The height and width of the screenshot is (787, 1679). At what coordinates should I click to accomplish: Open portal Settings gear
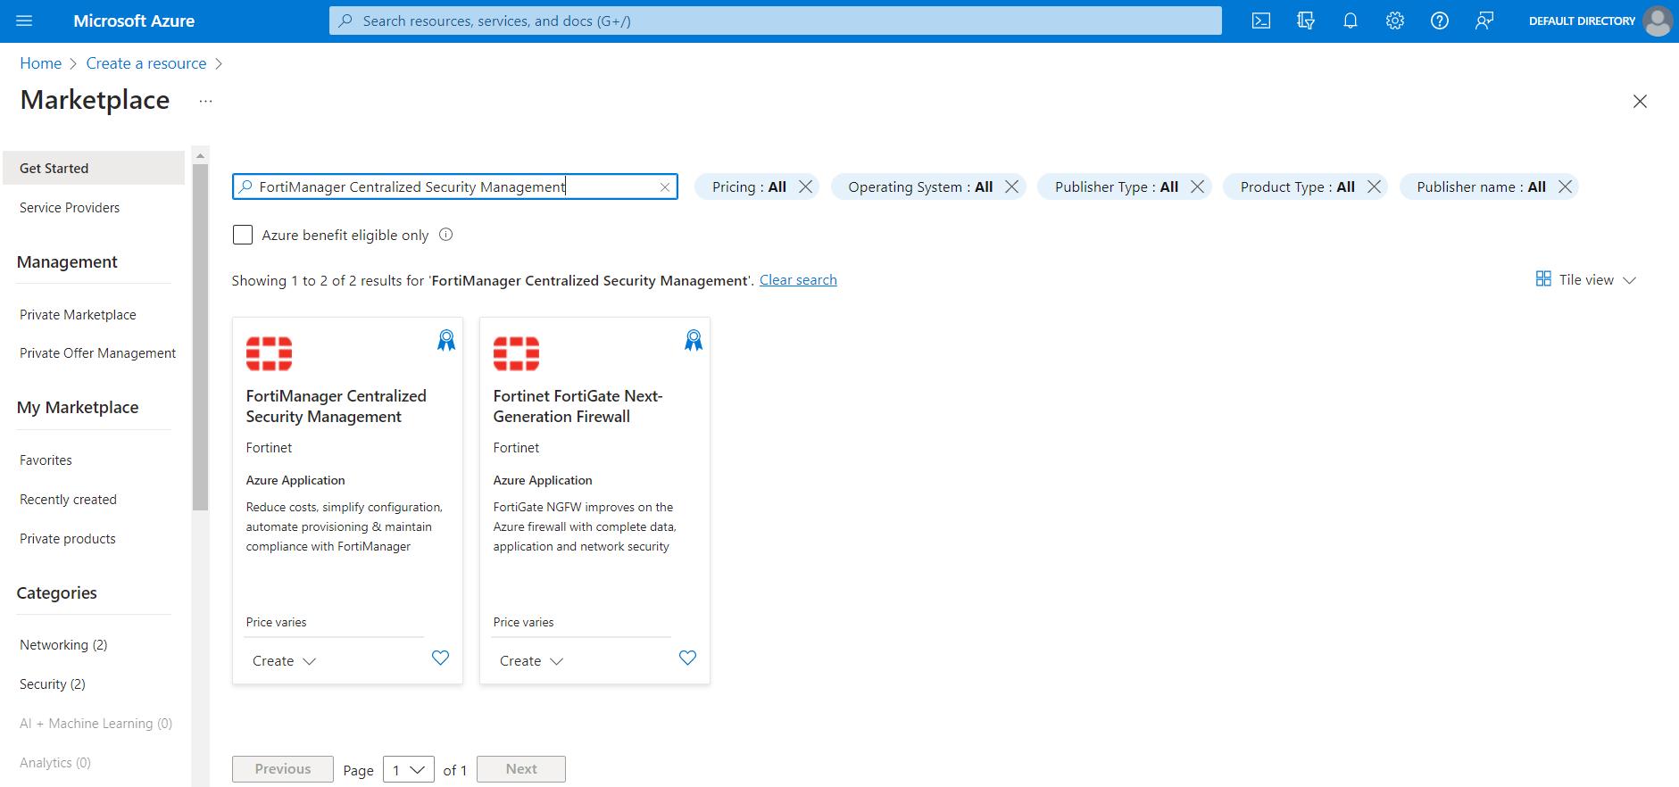click(1395, 21)
